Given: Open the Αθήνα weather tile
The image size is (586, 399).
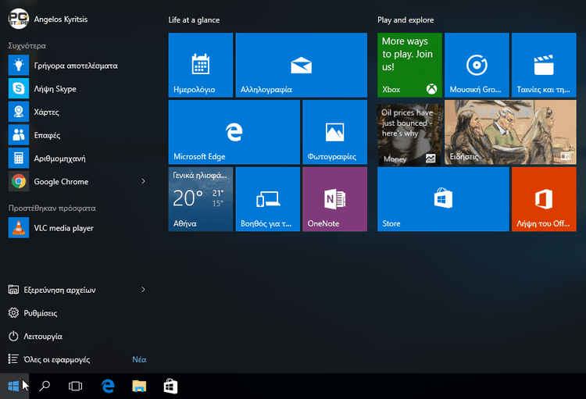Looking at the screenshot, I should [x=201, y=199].
